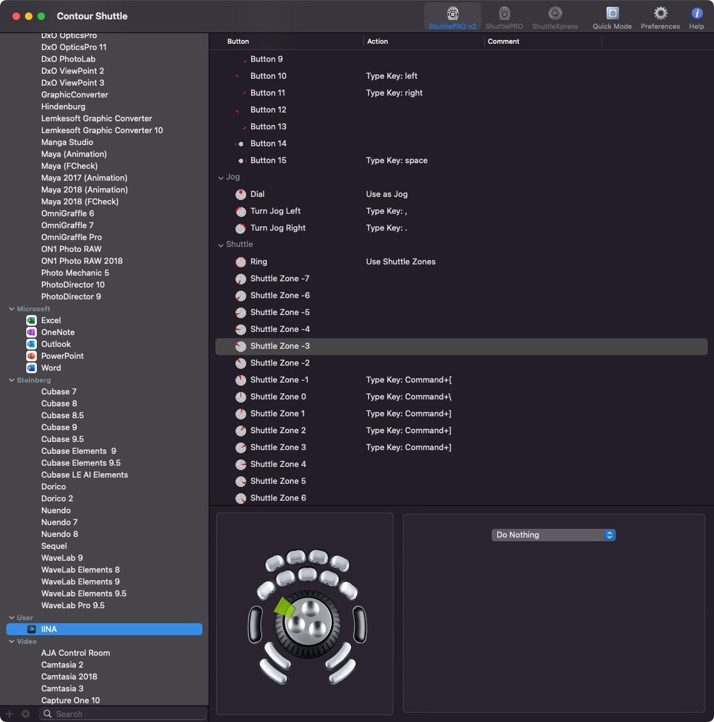
Task: Click the Shuttle Zone -7 icon
Action: [x=240, y=279]
